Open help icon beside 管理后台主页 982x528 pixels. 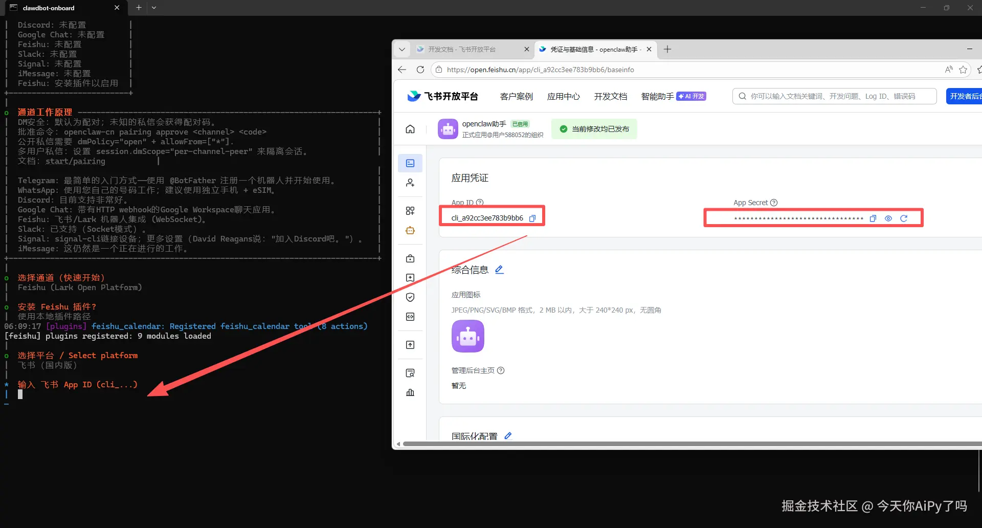pyautogui.click(x=501, y=370)
